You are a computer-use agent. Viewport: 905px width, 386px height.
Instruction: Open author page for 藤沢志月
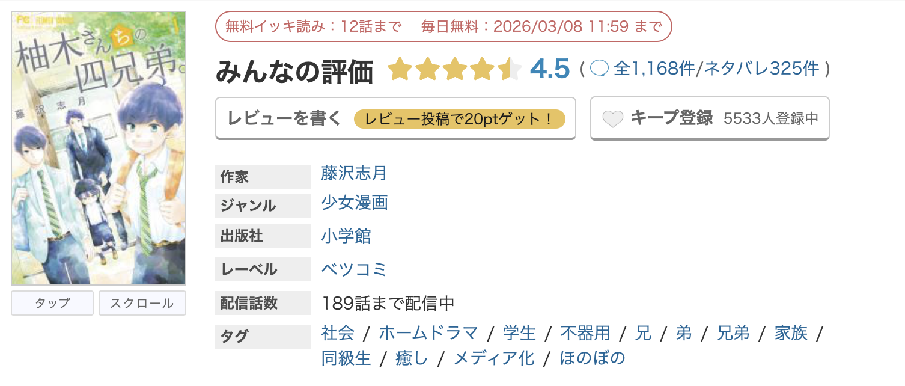tap(352, 174)
